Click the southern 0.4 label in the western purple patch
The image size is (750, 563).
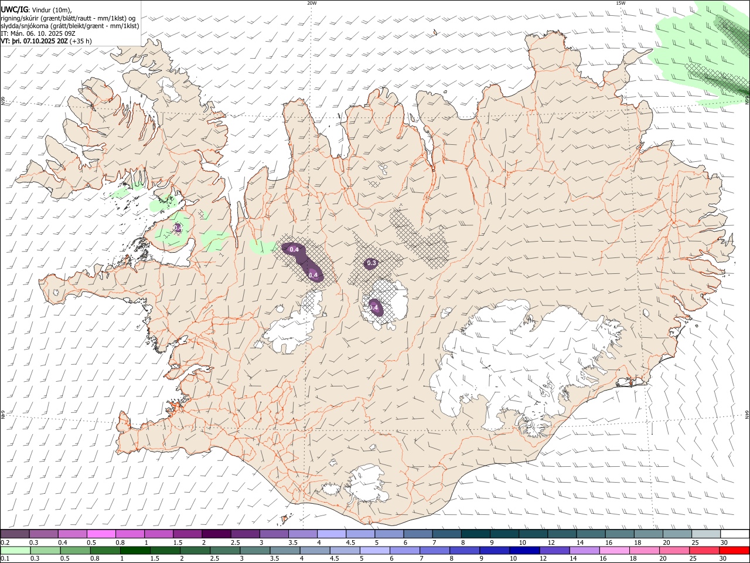[x=313, y=275]
